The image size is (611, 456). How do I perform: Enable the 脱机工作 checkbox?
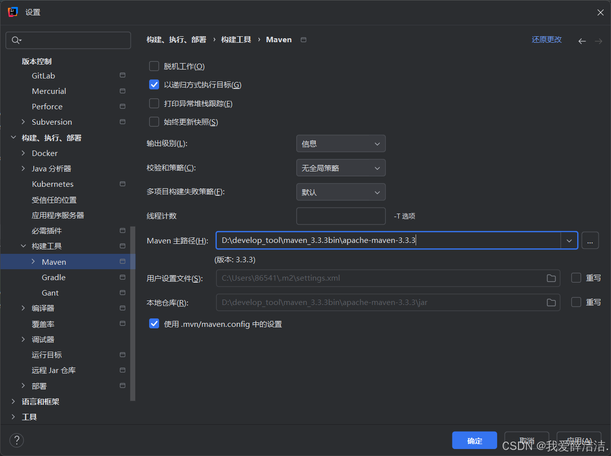(x=154, y=66)
